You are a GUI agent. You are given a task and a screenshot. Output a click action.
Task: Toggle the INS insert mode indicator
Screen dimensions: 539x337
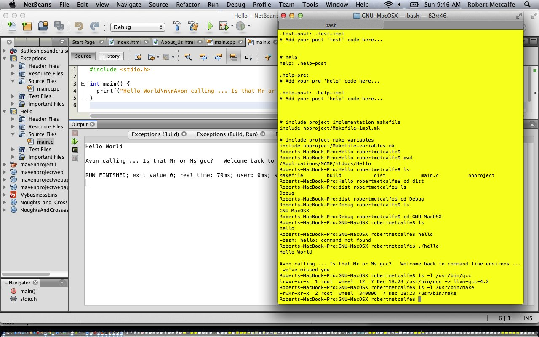click(x=528, y=318)
